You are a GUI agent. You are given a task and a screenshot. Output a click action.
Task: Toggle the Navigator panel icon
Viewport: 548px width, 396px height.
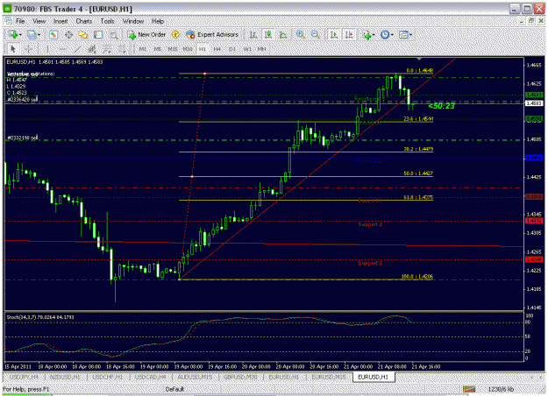pos(83,34)
